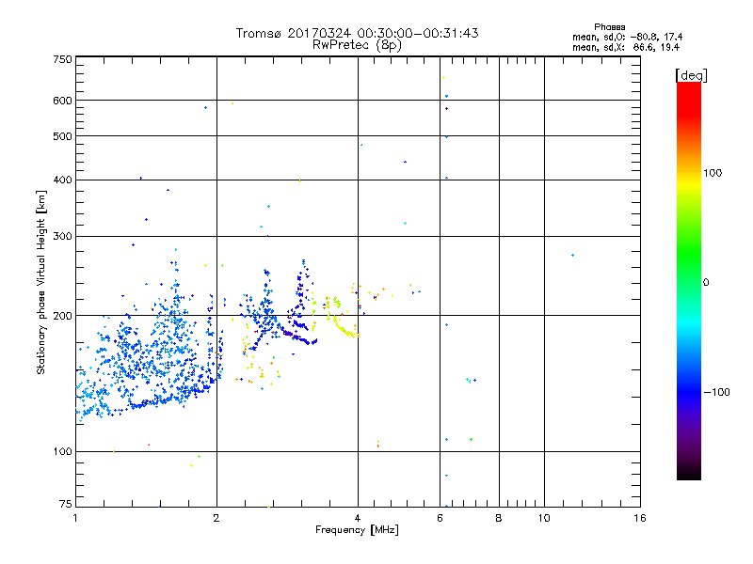Click the isolated data point near 11.5 MHz

click(572, 255)
